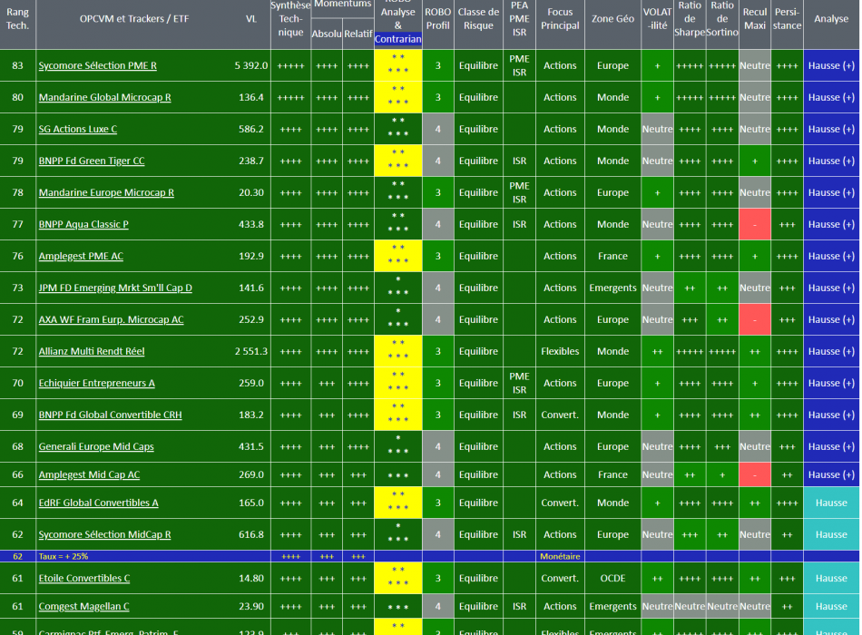Click Convert. focus for BNPP Fd Global Convertible CRH
862x635 pixels.
pos(560,415)
